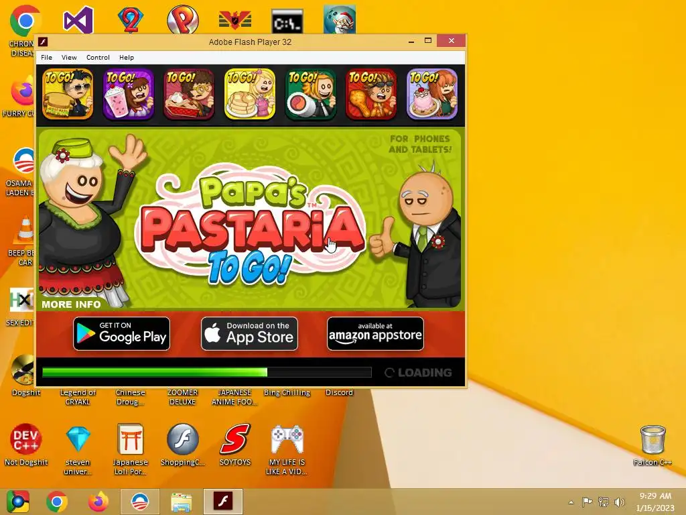Open the View menu

tap(69, 58)
